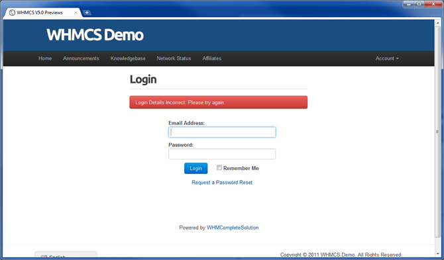
Task: Expand the Account dropdown menu
Action: point(387,58)
